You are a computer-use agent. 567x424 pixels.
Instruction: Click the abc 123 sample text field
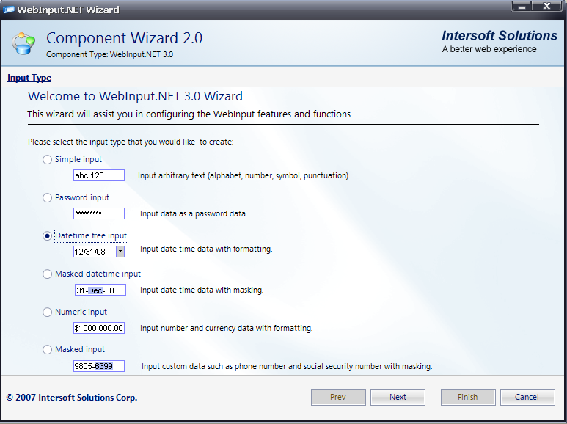[99, 175]
